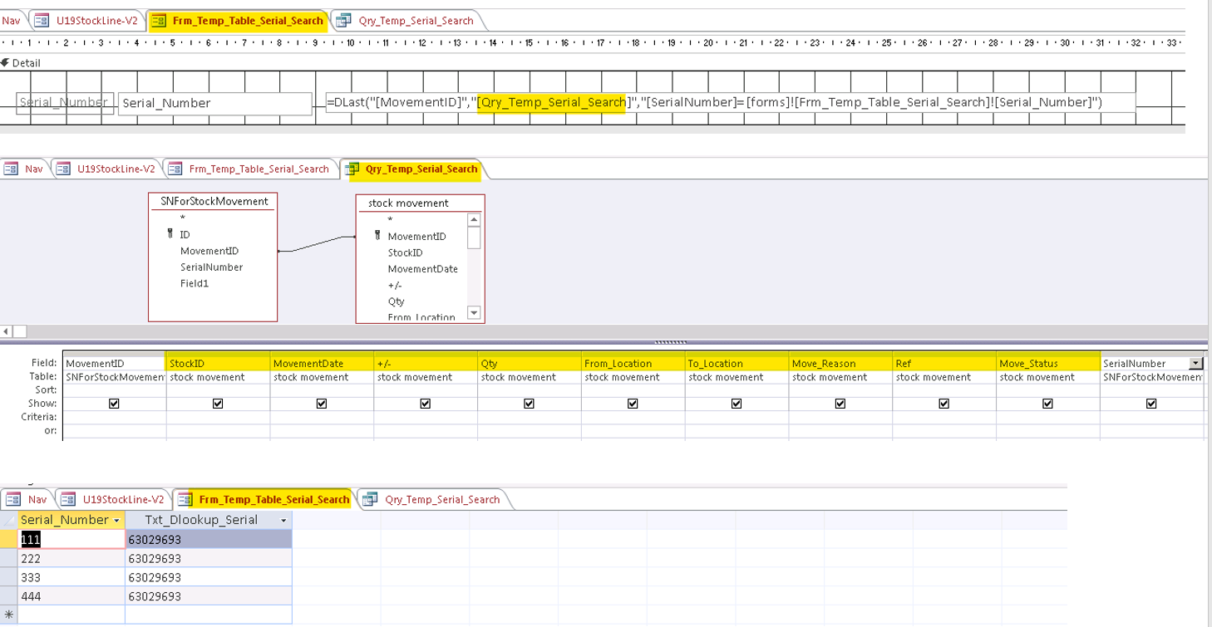This screenshot has height=627, width=1212.
Task: Click the Move_Status field cell in the query grid
Action: pyautogui.click(x=1047, y=363)
